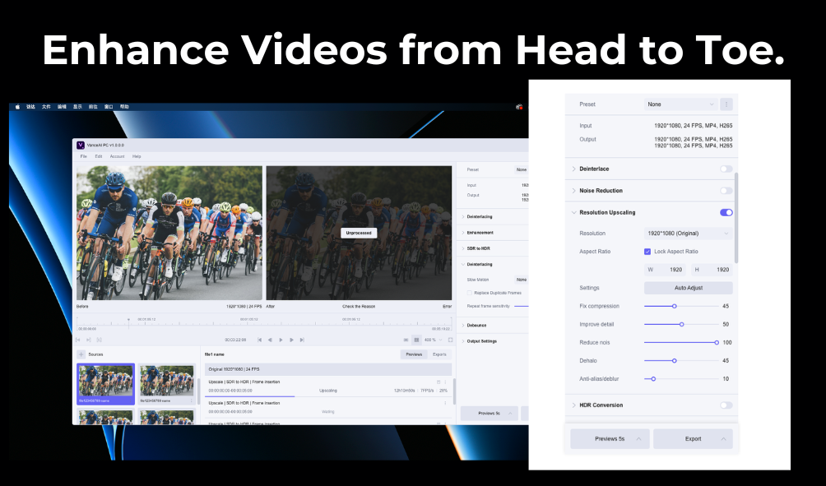Turn off the Resolution Upscaling switch
This screenshot has height=486, width=826.
(726, 213)
